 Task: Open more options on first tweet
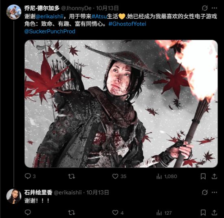tap(214, 8)
